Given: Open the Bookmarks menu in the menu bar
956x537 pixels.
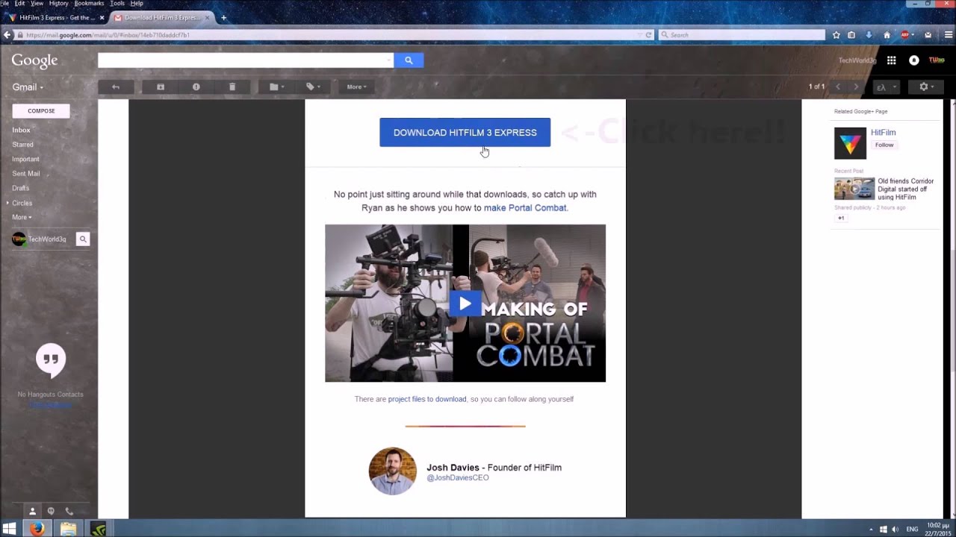Looking at the screenshot, I should pos(89,4).
